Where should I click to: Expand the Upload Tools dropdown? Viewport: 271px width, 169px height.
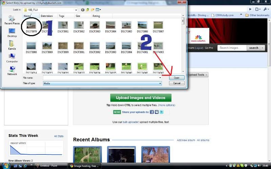click(198, 75)
